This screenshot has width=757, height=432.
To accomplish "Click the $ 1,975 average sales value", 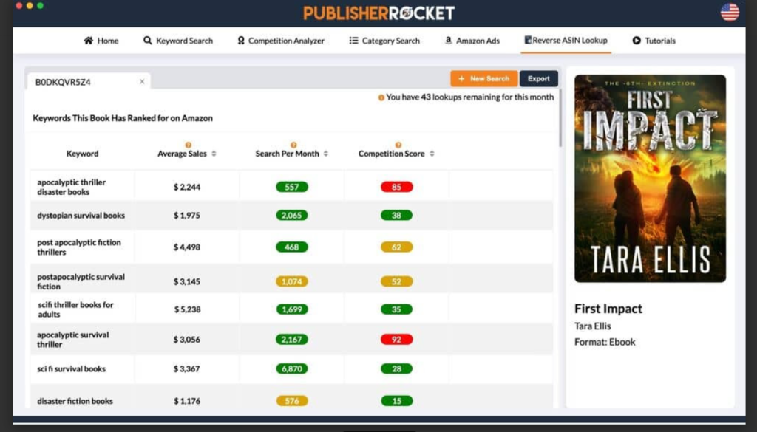I will click(x=187, y=216).
